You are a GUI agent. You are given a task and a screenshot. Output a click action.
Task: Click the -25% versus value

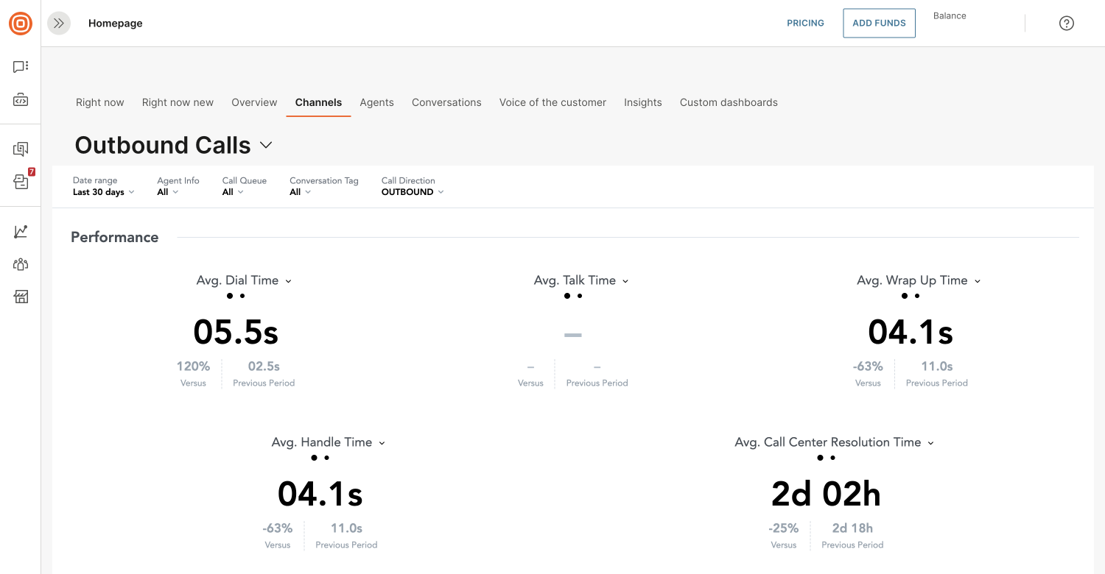pos(784,528)
